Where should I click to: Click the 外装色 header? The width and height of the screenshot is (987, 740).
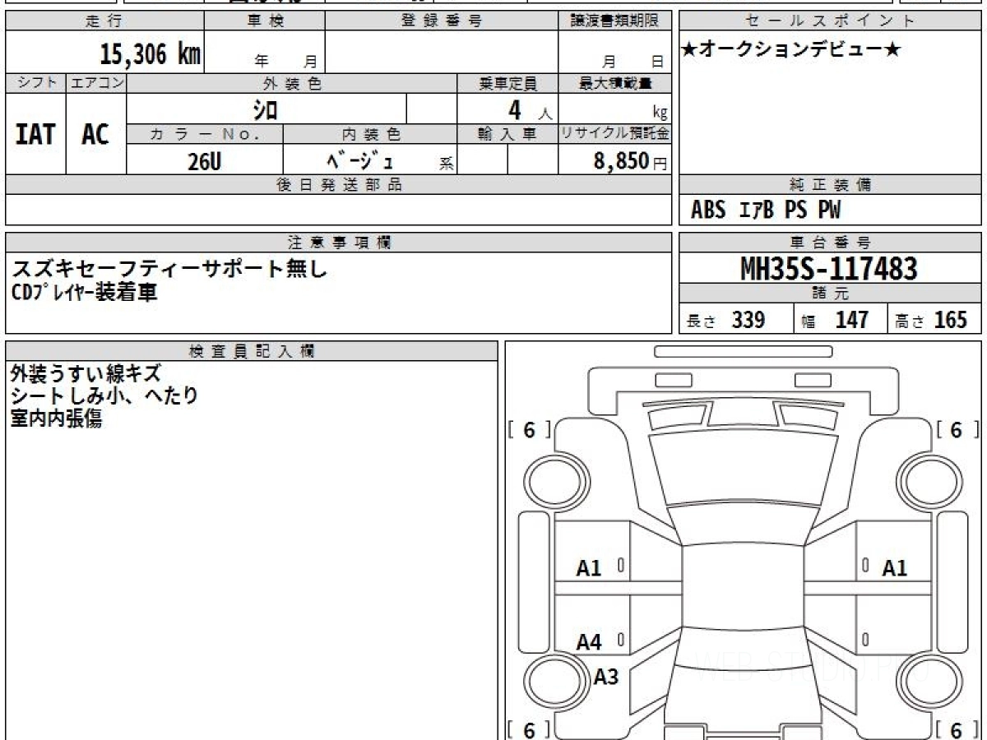(x=292, y=83)
